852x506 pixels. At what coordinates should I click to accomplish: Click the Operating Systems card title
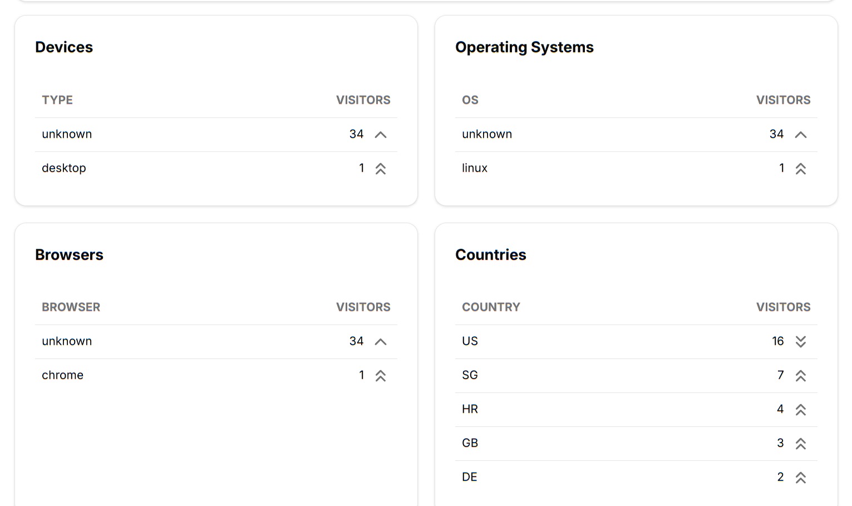click(524, 47)
